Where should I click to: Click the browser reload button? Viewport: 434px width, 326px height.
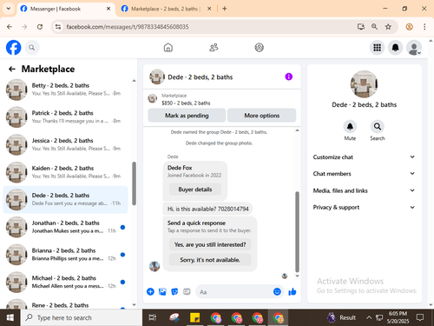pyautogui.click(x=40, y=27)
